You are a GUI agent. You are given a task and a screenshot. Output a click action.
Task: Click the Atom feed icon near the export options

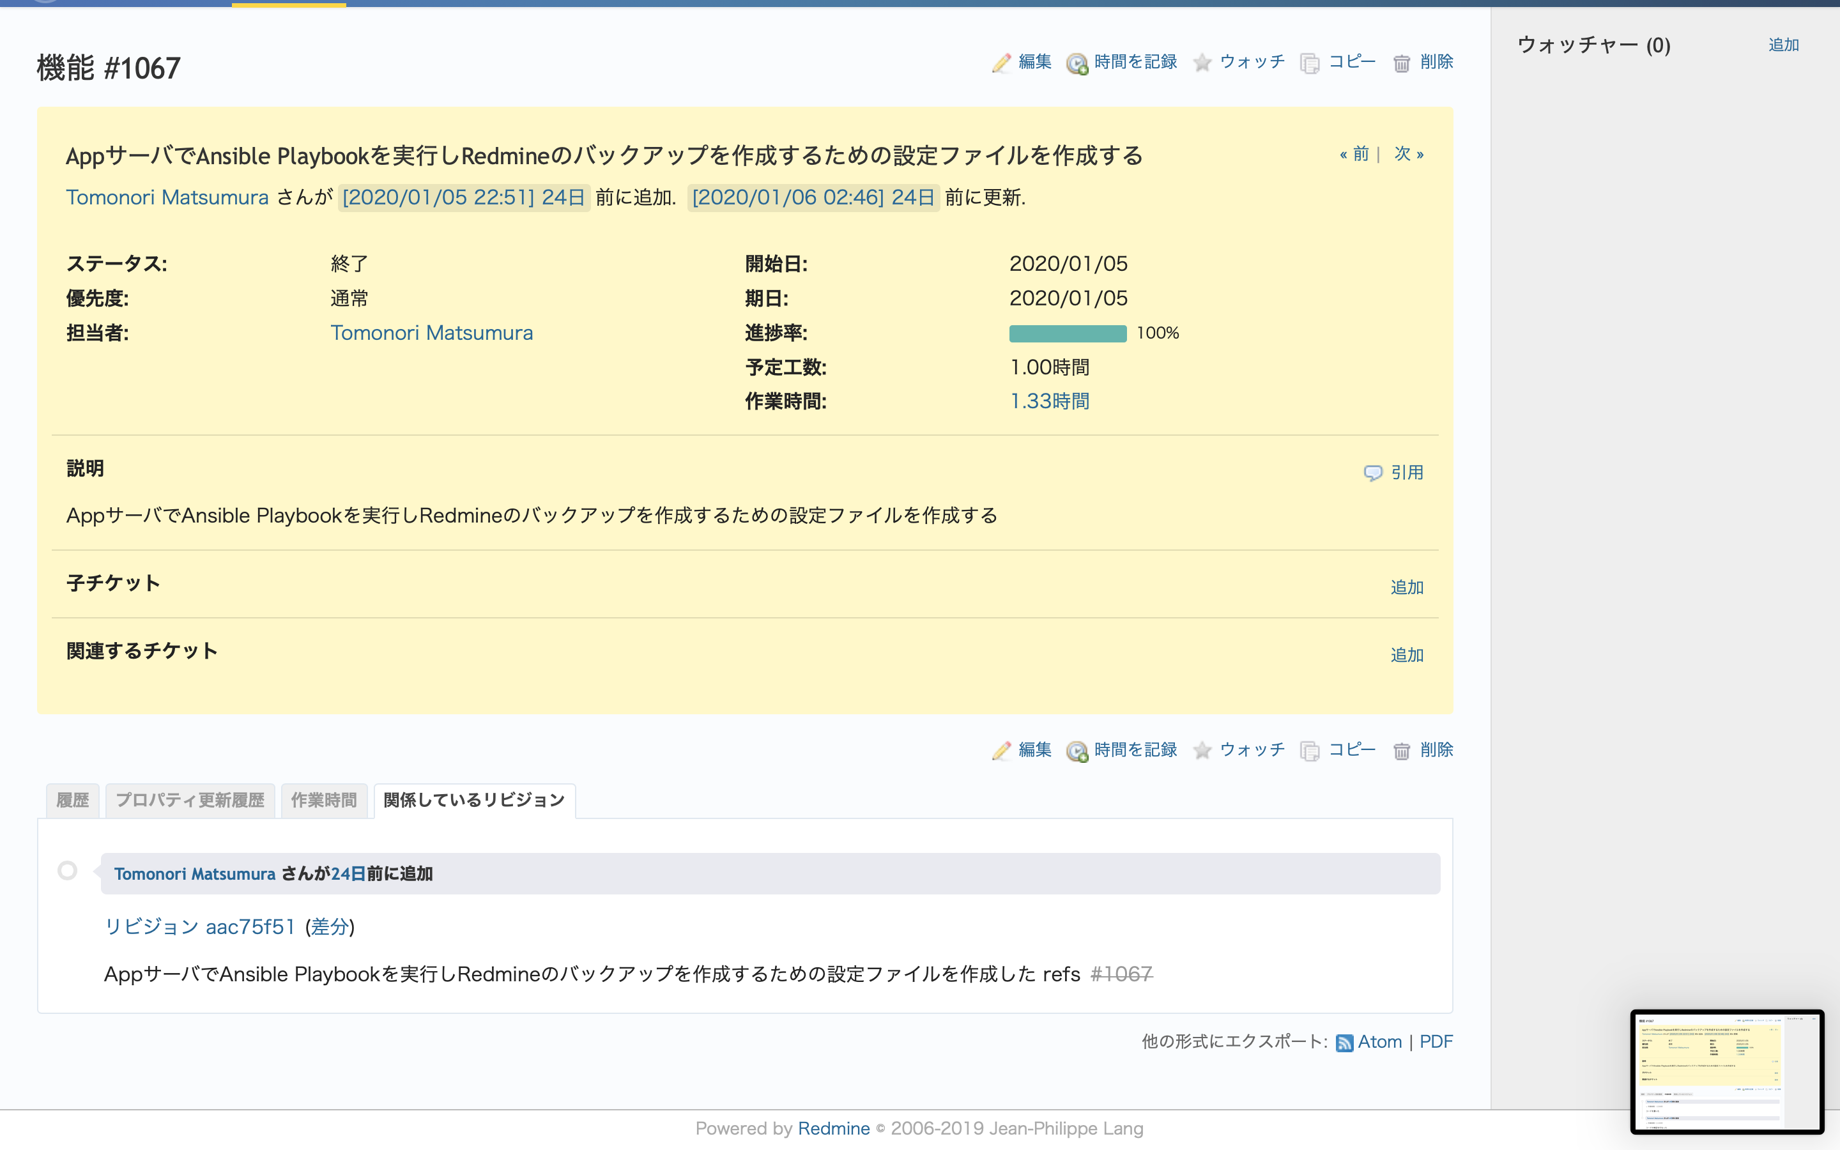tap(1345, 1042)
